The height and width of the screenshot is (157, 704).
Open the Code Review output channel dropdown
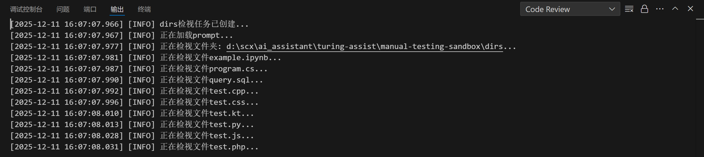click(570, 9)
